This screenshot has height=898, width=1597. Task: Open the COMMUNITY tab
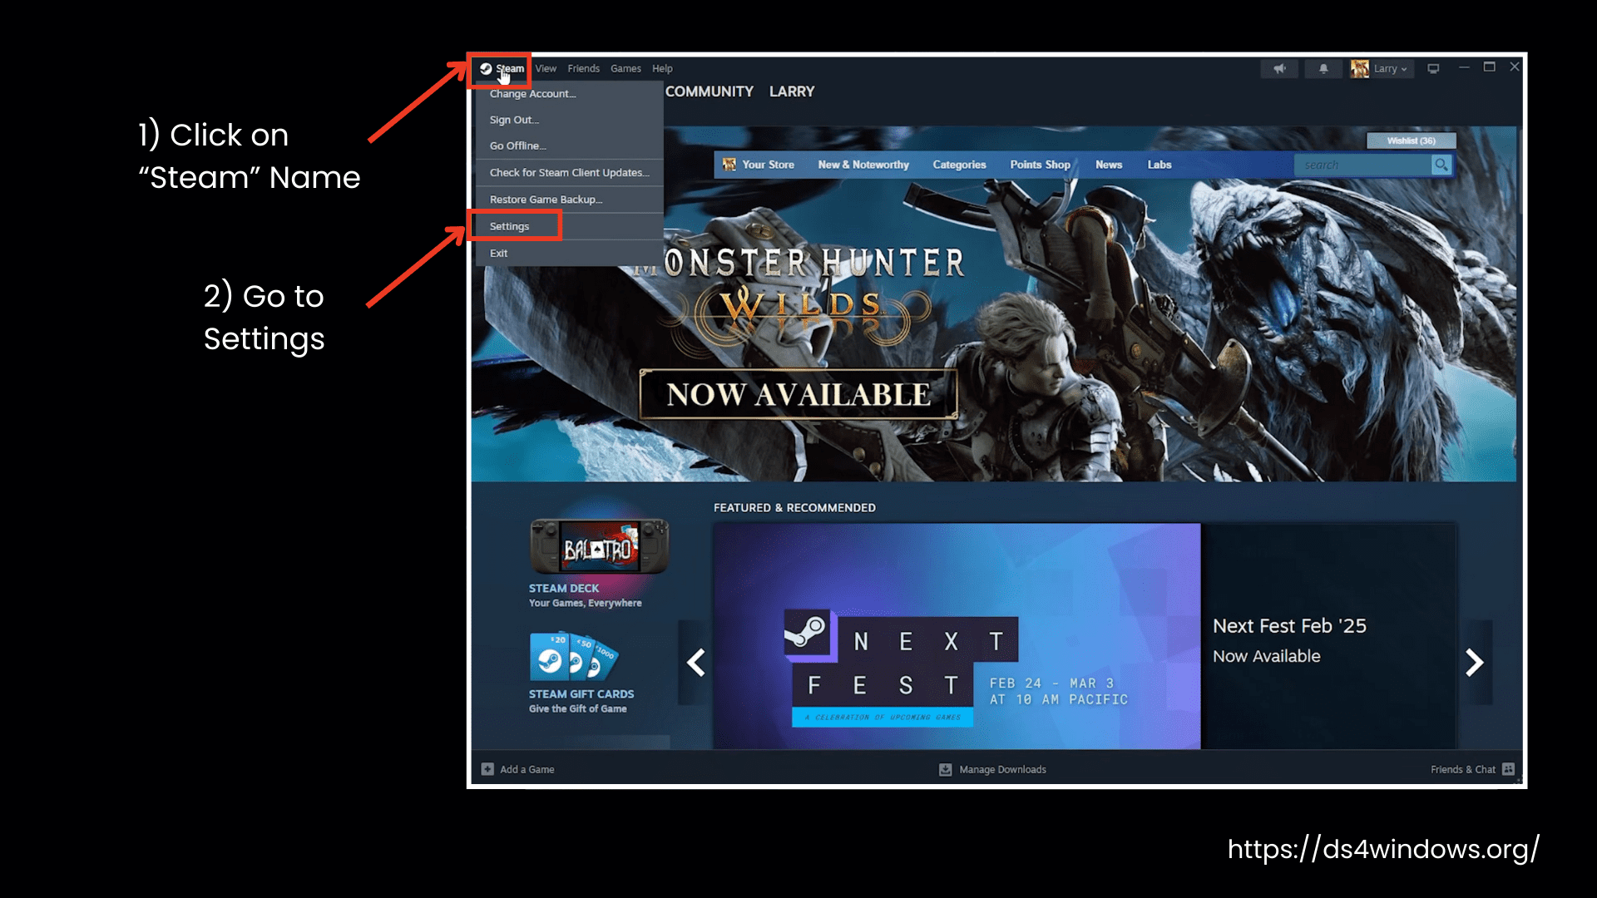coord(709,91)
